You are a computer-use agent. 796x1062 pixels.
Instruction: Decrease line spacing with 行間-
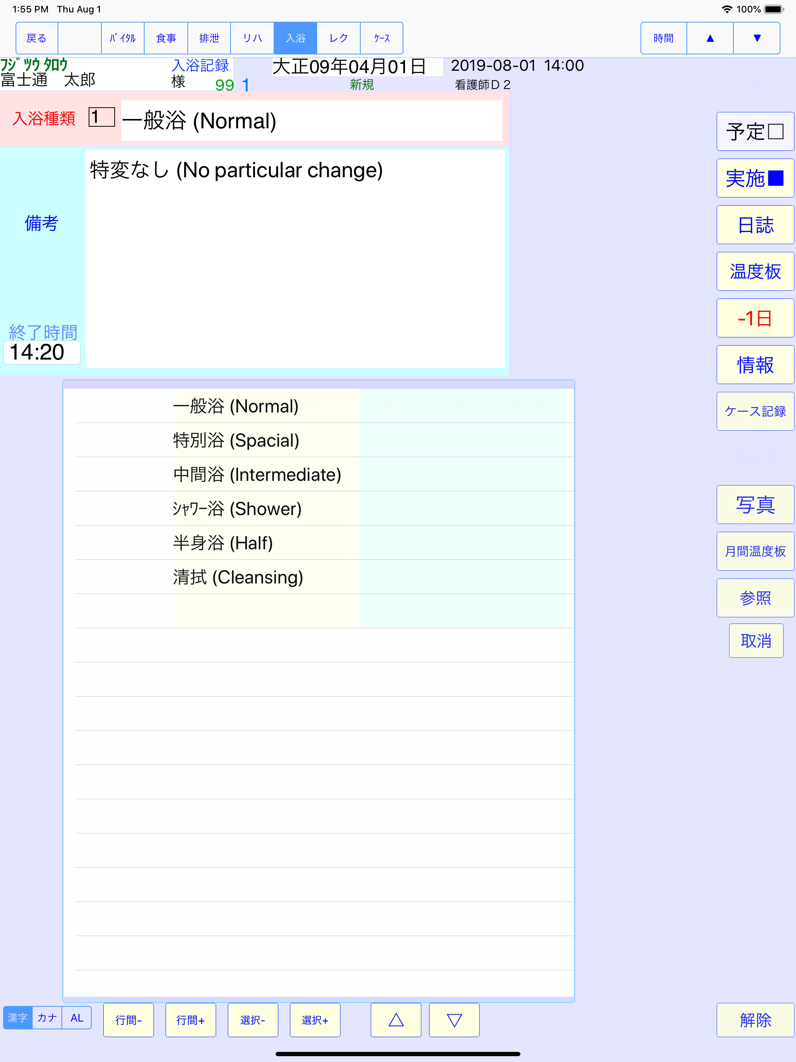[129, 1020]
